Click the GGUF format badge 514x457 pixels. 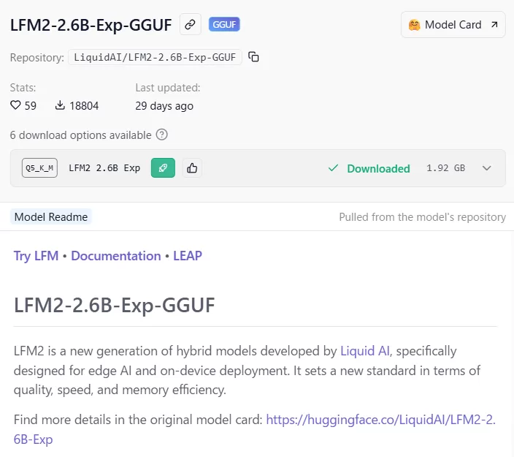(x=224, y=24)
